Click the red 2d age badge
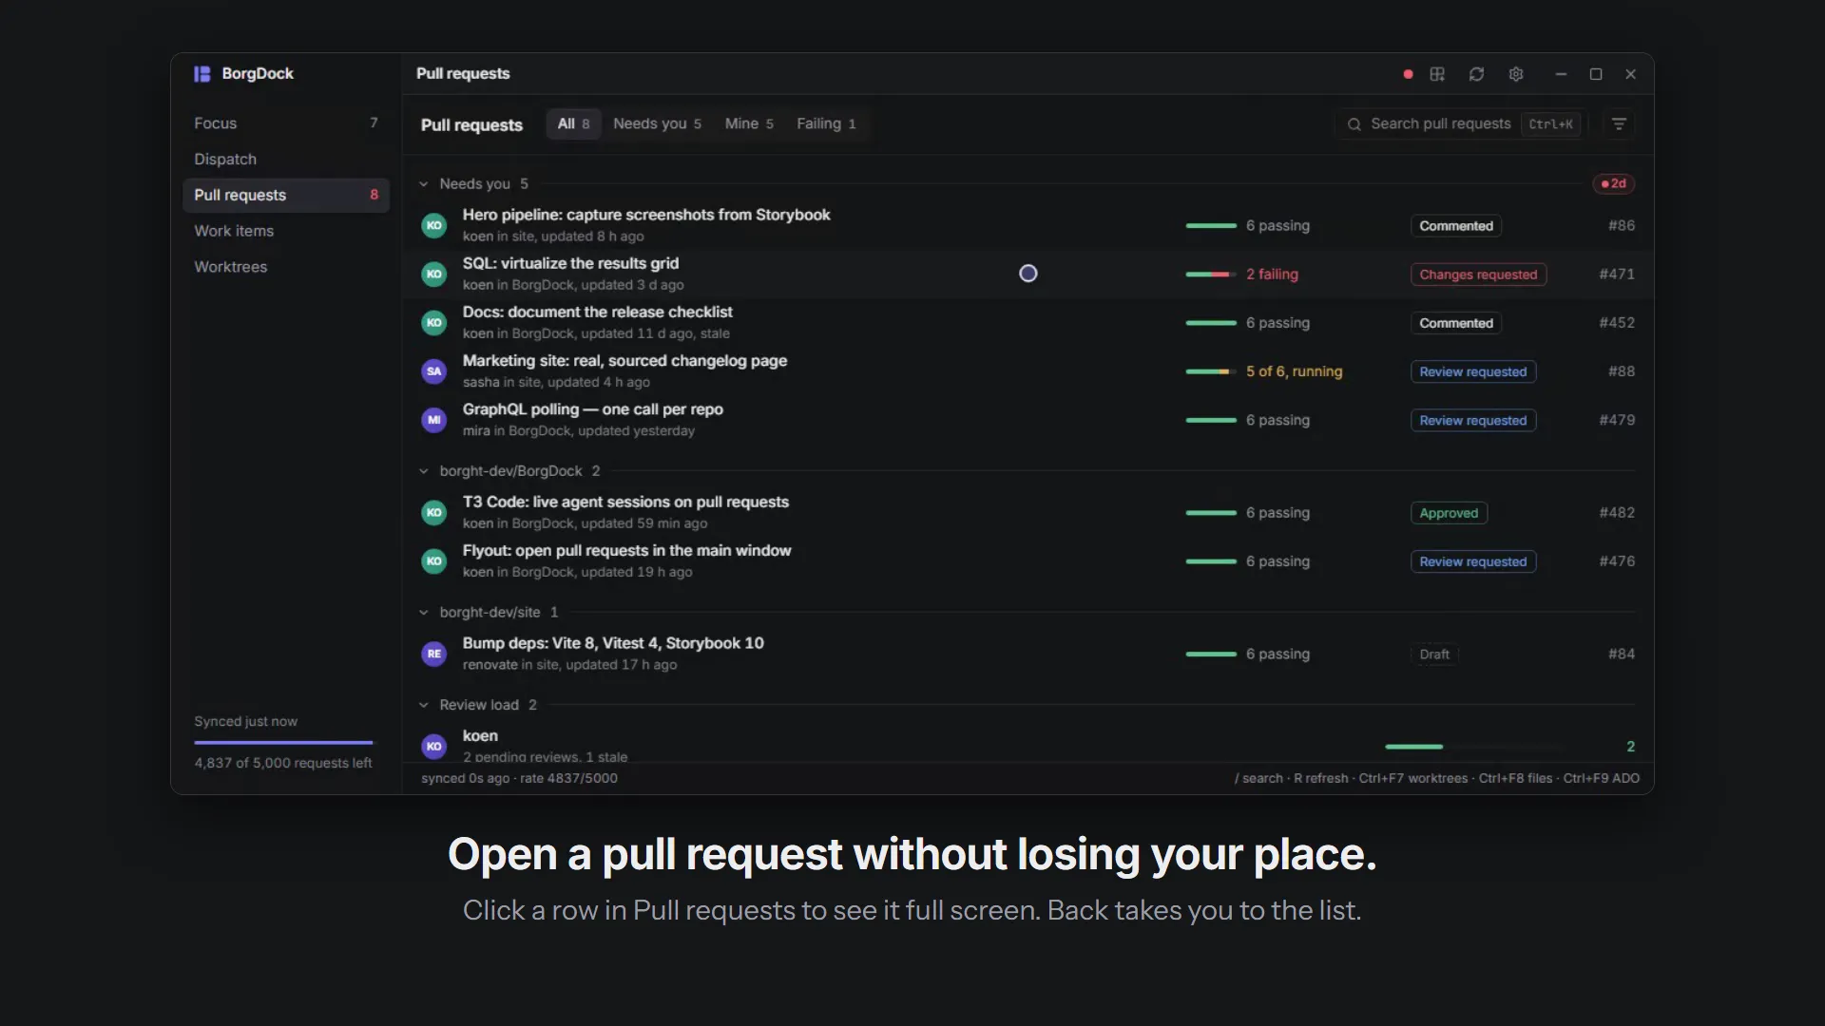 (1614, 183)
